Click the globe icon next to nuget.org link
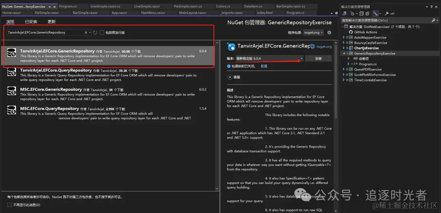This screenshot has height=213, width=441. pos(312,47)
